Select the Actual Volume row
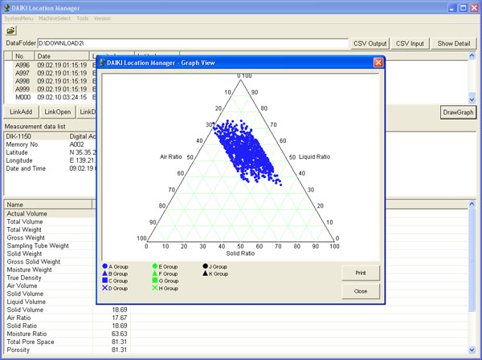Screen dimensions: 482x360 pos(50,213)
